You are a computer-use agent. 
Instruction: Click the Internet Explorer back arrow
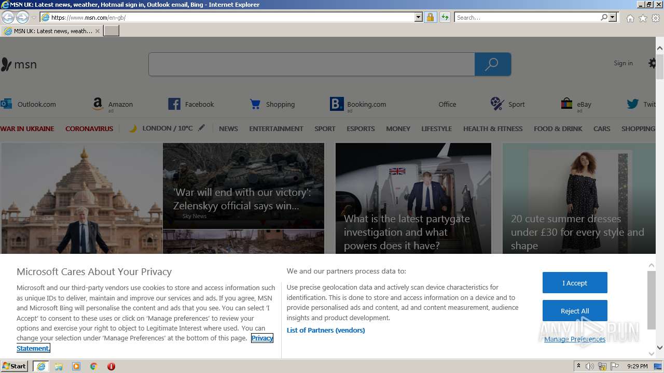click(8, 17)
